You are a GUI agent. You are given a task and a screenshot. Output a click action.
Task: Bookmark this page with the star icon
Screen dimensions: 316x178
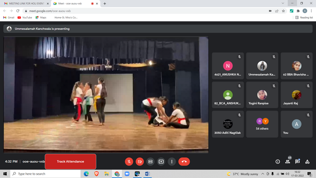(x=284, y=11)
